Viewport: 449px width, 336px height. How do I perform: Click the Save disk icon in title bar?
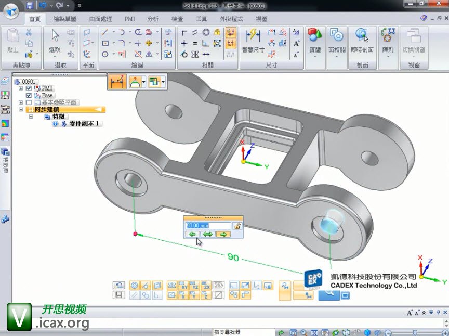(x=30, y=6)
